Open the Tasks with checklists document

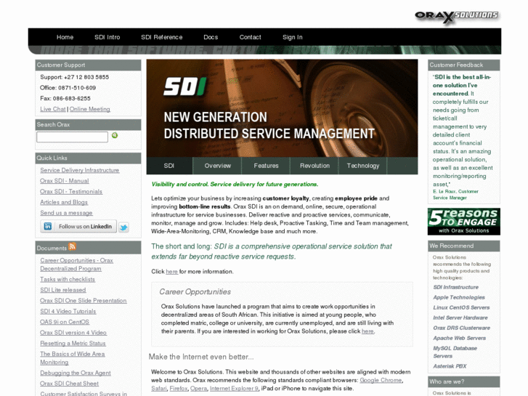click(68, 280)
